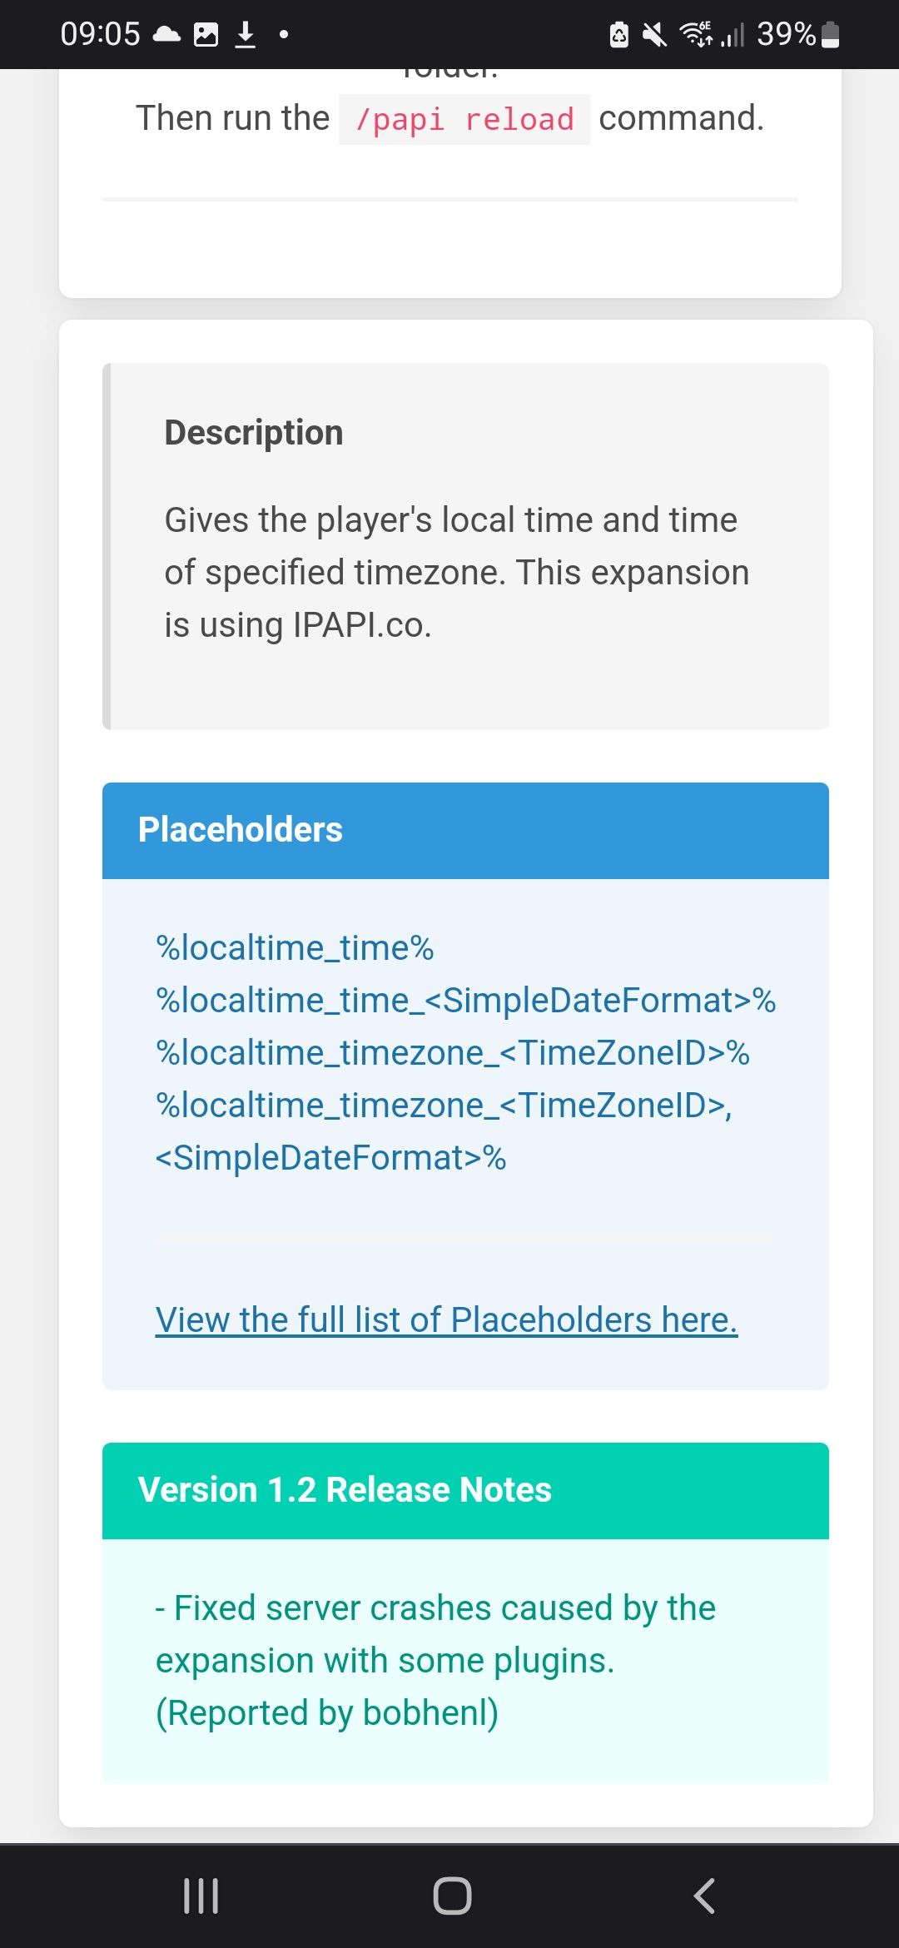Tap the muted sound status icon
Screen dimensions: 899x1948
[655, 34]
